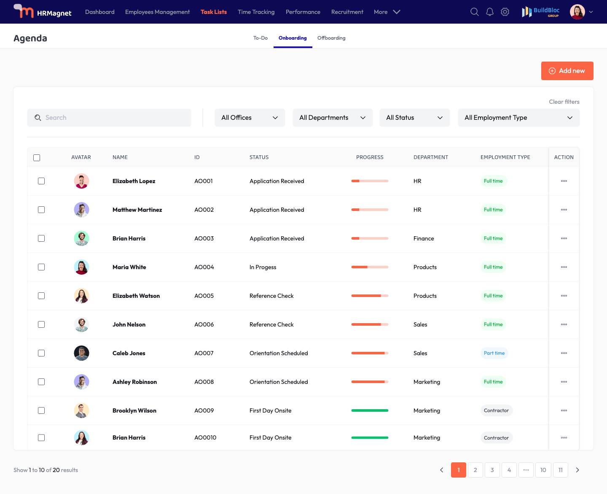
Task: Click the pagination ellipsis button
Action: tap(526, 470)
